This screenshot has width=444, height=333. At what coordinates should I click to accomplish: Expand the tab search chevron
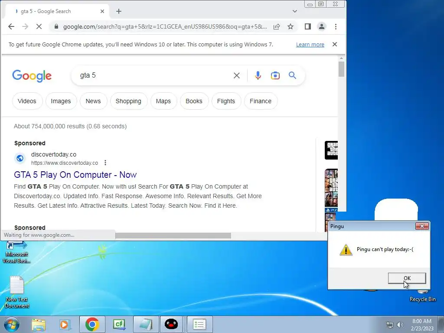(295, 11)
